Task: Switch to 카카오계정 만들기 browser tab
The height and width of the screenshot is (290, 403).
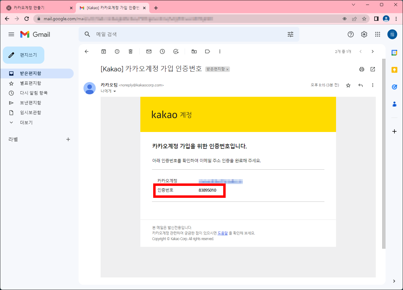Action: [38, 8]
